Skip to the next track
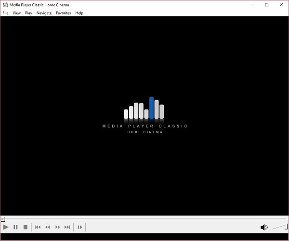289x241 pixels. [67, 227]
